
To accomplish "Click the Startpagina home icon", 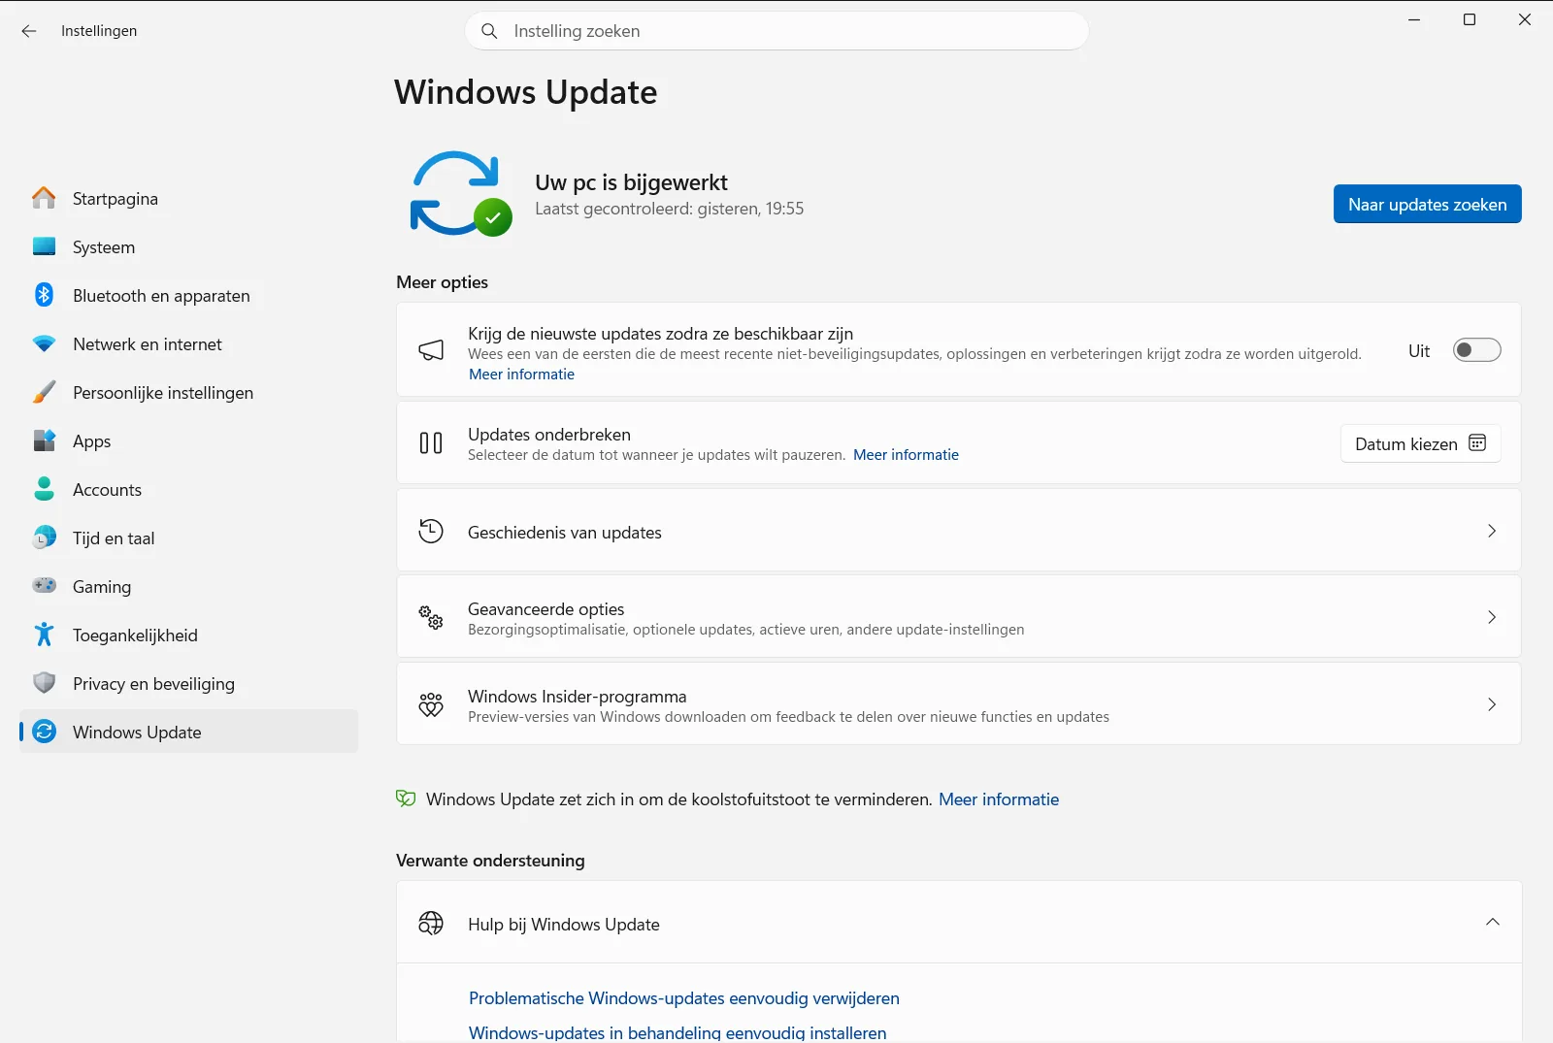I will (x=44, y=198).
